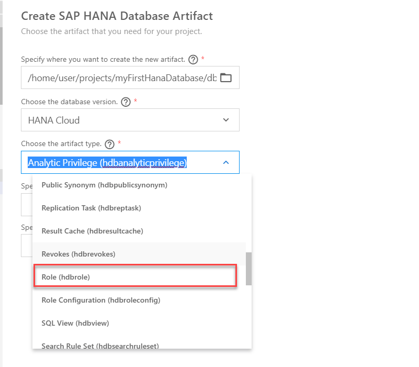Click help icon beside artifact type label

pos(109,144)
